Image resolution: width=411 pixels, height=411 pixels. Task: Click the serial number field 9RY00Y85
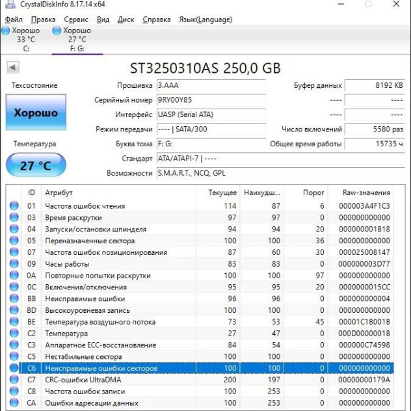point(211,100)
